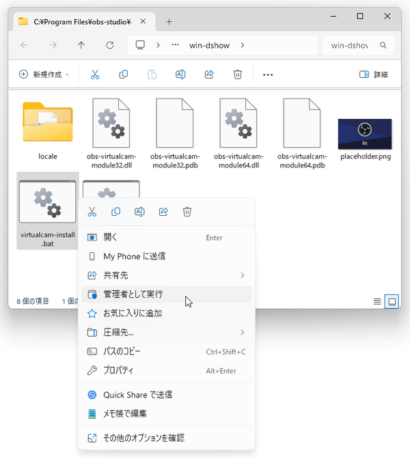Choose お気に入りに追加
Screen dimensions: 410x459
click(x=166, y=314)
